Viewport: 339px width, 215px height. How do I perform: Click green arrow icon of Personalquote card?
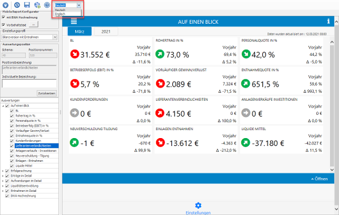click(x=246, y=54)
